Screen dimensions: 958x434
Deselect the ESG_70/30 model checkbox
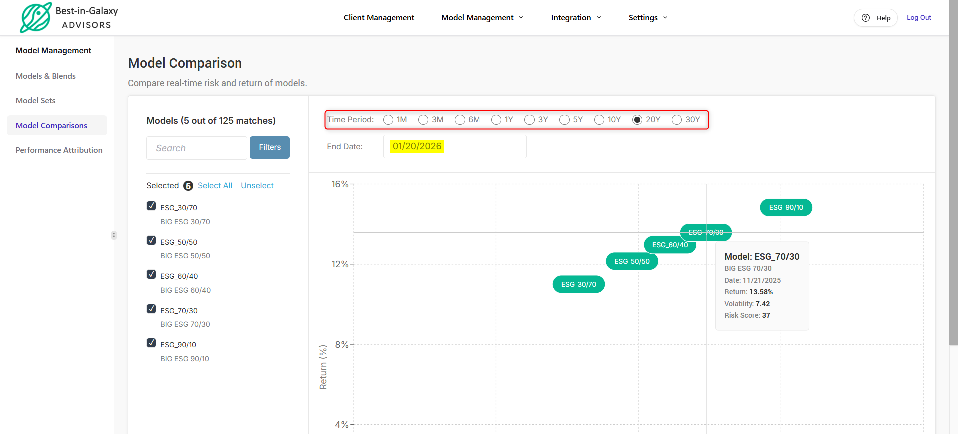click(151, 309)
